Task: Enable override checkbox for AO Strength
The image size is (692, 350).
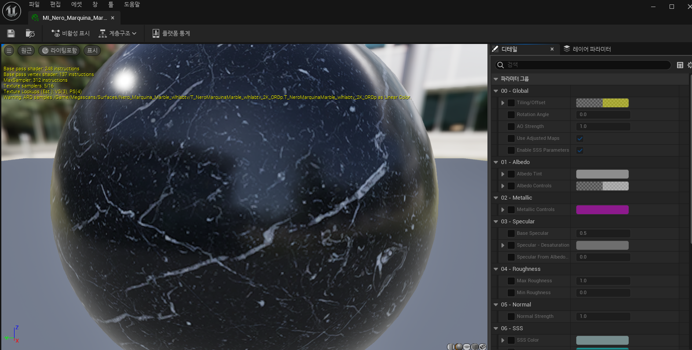Action: 511,127
